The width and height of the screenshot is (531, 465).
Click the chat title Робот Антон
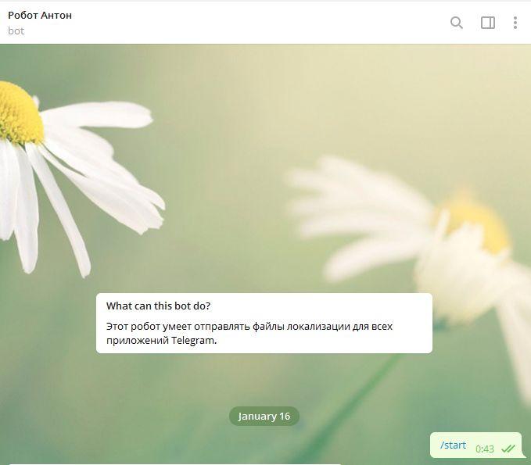tap(40, 15)
